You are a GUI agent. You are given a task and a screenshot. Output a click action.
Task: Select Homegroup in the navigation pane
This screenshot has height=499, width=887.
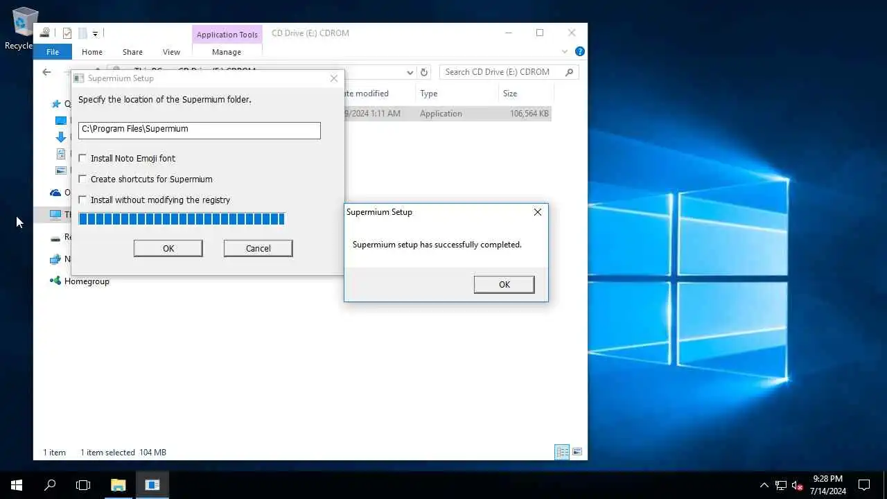87,281
